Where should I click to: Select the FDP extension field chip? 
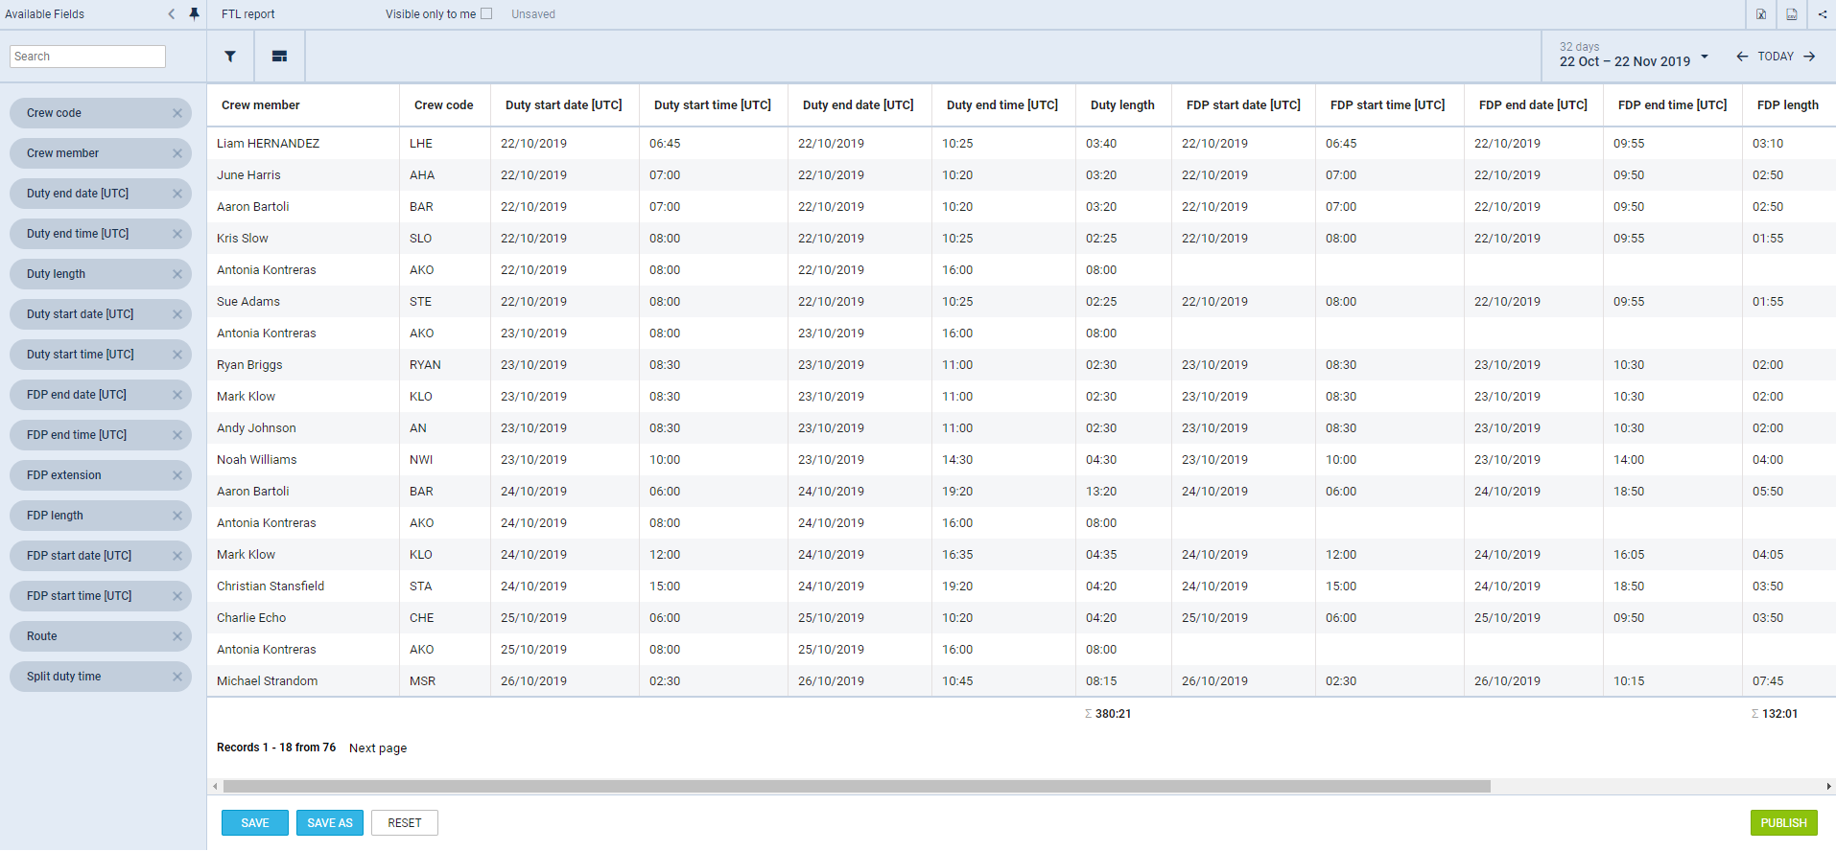(101, 475)
